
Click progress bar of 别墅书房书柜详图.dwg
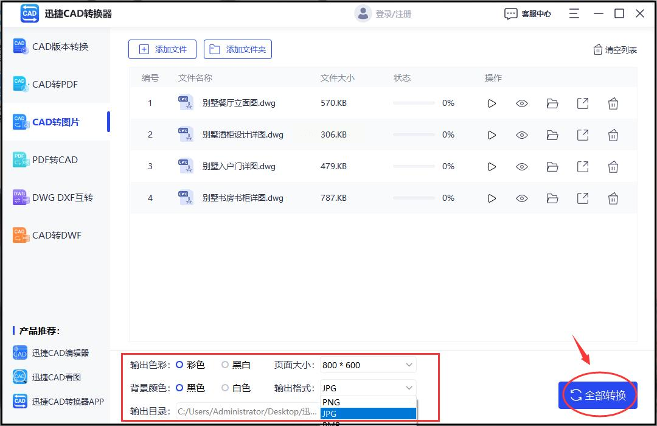414,198
